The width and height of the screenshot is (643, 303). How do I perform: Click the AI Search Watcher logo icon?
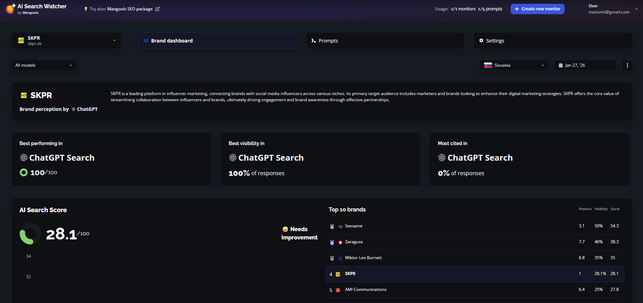[11, 8]
